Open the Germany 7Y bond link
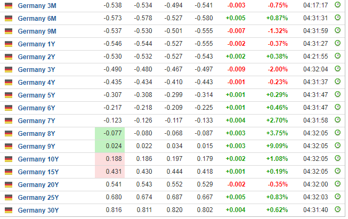 coord(36,121)
